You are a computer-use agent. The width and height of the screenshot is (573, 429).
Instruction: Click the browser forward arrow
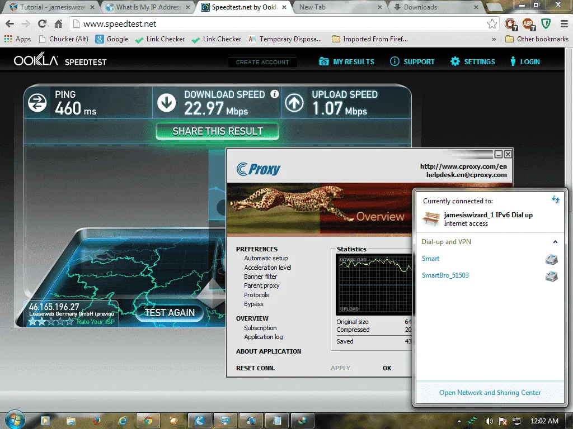26,24
